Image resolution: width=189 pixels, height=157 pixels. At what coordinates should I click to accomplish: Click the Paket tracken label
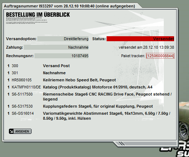click(x=133, y=56)
